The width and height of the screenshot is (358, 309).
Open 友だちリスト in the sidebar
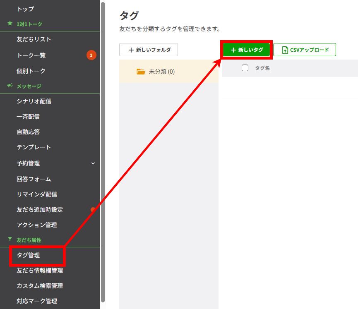click(34, 39)
